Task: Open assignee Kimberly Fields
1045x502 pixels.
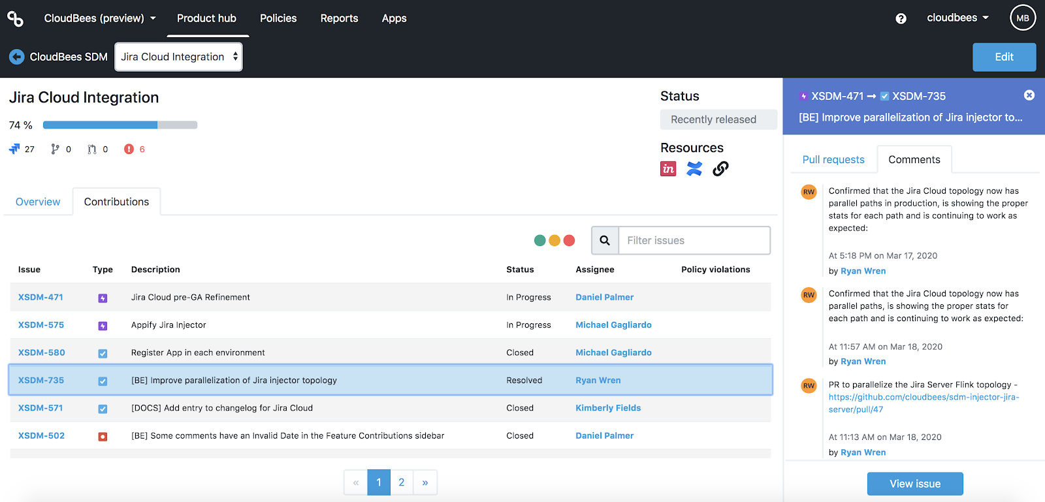Action: [x=608, y=408]
